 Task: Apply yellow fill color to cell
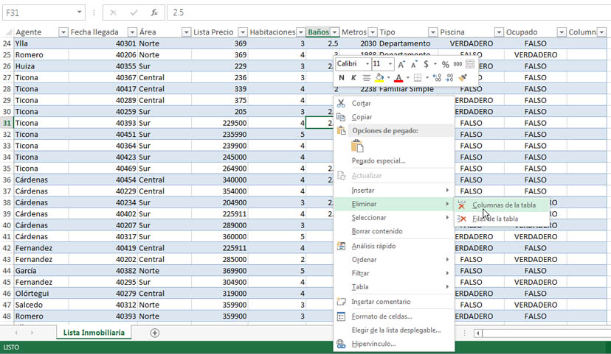(379, 77)
